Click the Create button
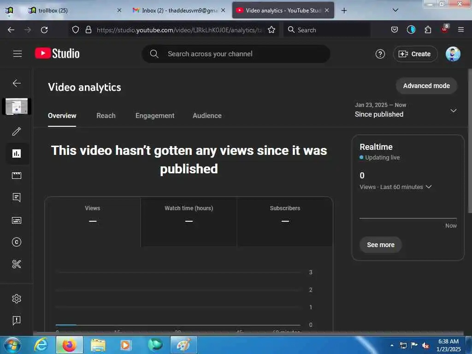Image resolution: width=472 pixels, height=354 pixels. [x=415, y=54]
